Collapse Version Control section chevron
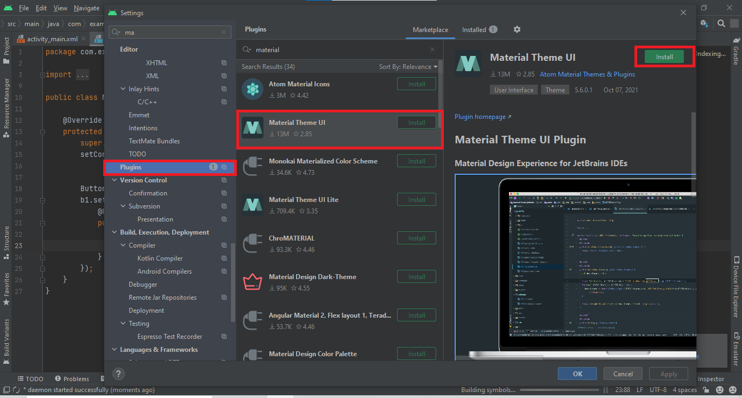Viewport: 742px width, 398px height. click(x=114, y=180)
